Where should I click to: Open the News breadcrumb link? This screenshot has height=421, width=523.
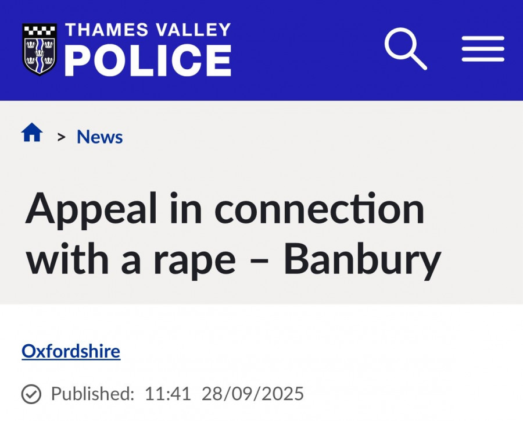tap(99, 137)
